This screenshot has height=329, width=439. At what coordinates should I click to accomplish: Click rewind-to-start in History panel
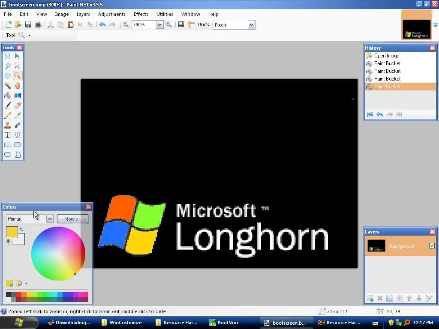point(370,114)
